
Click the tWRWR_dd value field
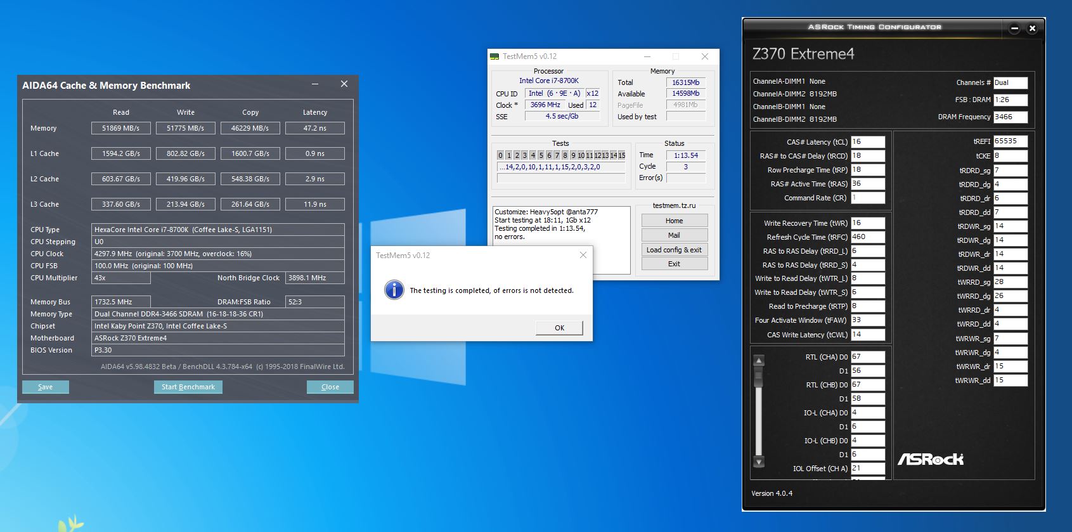point(1011,380)
